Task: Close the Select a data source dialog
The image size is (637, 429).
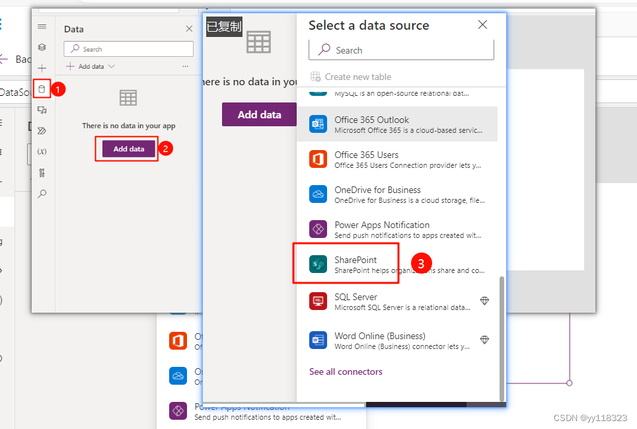Action: (482, 24)
